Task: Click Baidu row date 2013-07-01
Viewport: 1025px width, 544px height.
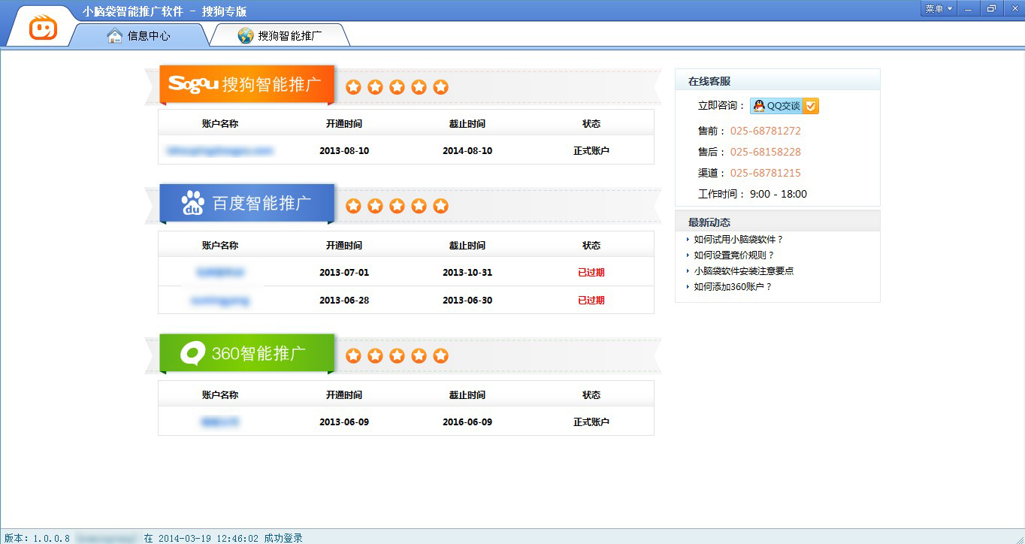Action: [344, 273]
